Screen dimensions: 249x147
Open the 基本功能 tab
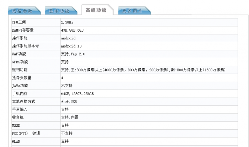[x=59, y=11]
